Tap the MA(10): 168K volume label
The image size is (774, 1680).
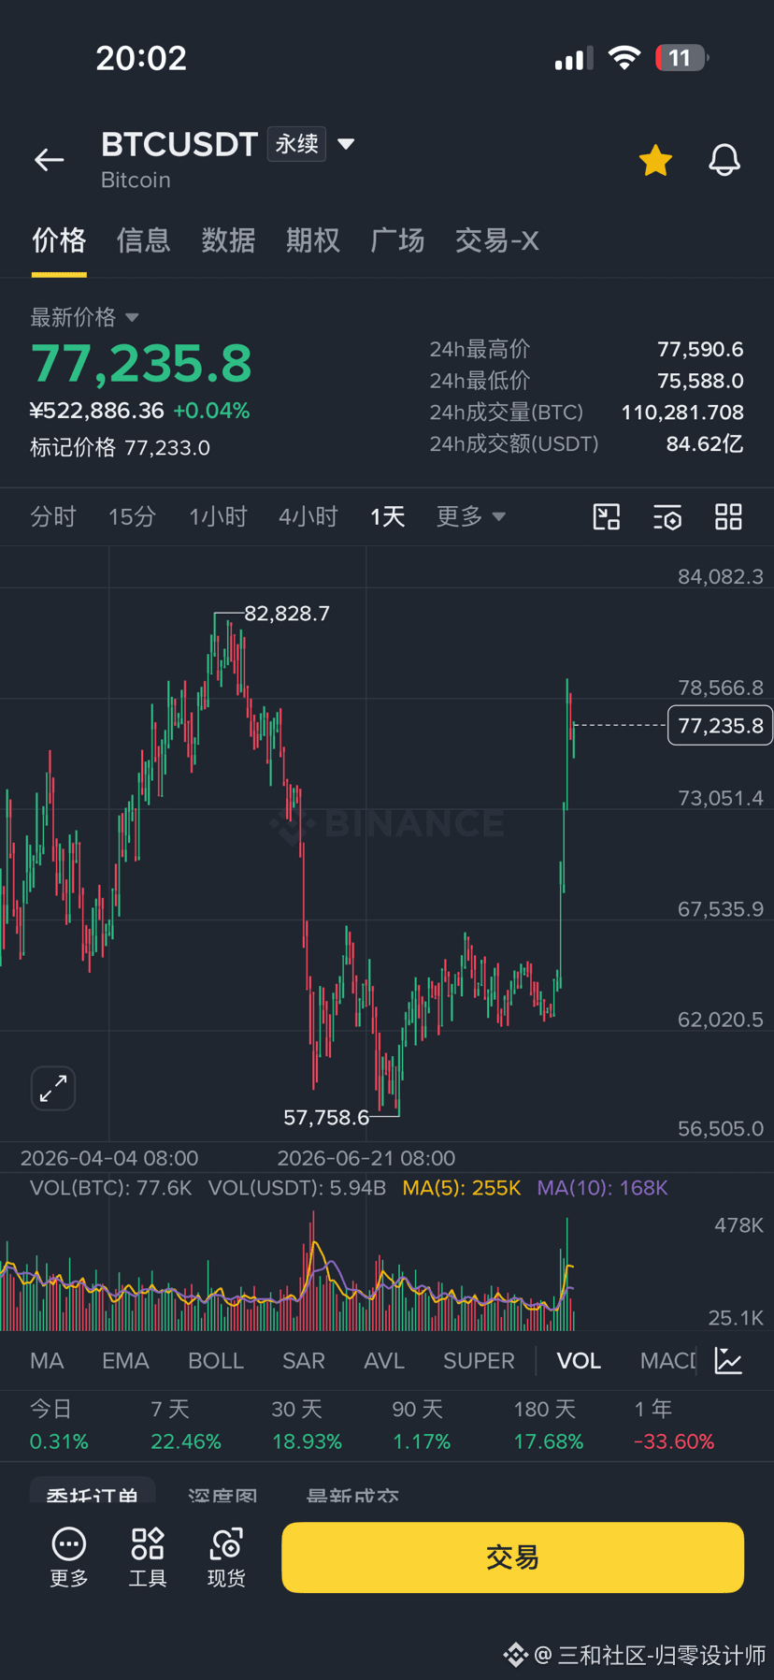pos(602,1188)
